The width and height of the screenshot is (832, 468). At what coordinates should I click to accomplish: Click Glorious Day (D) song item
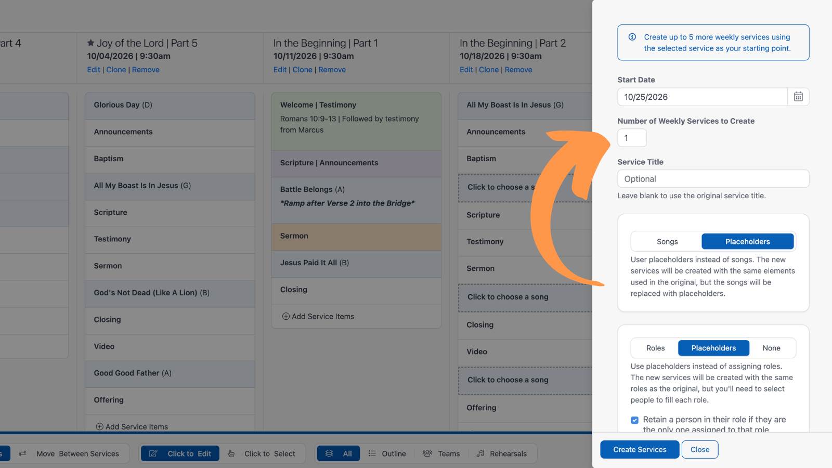click(170, 105)
